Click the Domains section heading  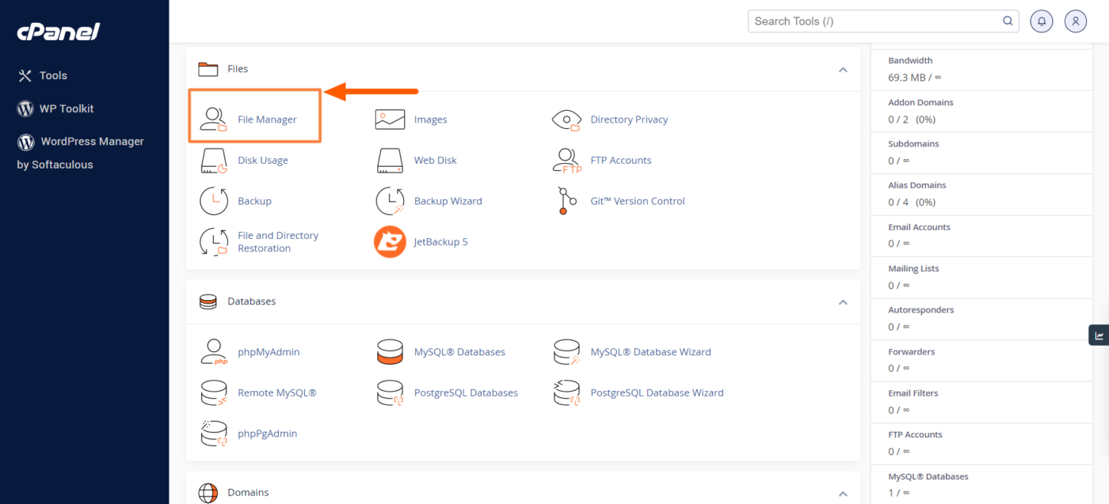tap(248, 493)
